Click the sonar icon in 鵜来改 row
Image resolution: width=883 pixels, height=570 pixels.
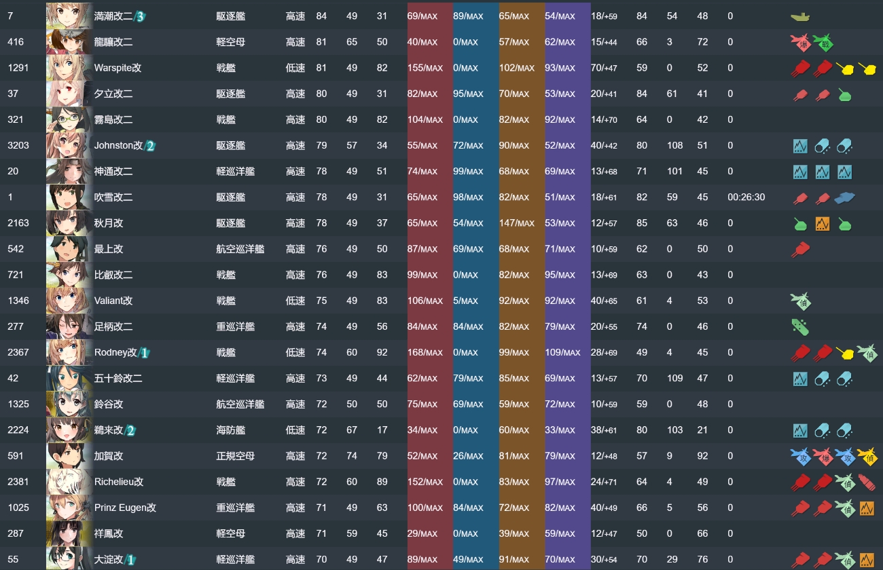(x=801, y=430)
